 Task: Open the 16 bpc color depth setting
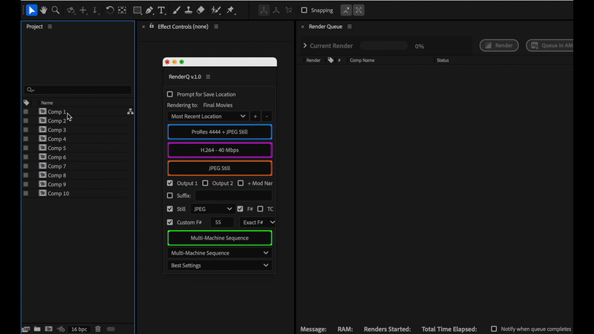79,329
